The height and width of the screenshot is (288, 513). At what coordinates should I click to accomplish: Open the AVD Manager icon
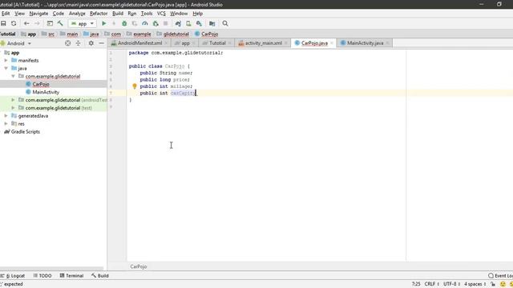click(x=188, y=23)
